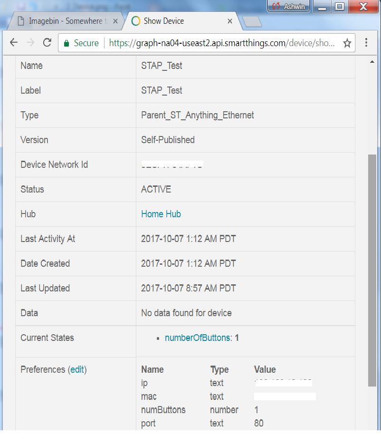Close the Chrome window
The height and width of the screenshot is (445, 381).
(363, 7)
